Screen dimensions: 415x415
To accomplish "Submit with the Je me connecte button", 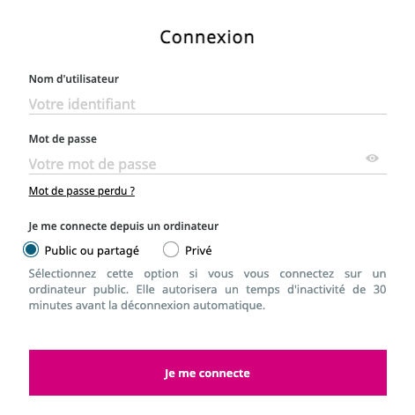I will pyautogui.click(x=208, y=373).
